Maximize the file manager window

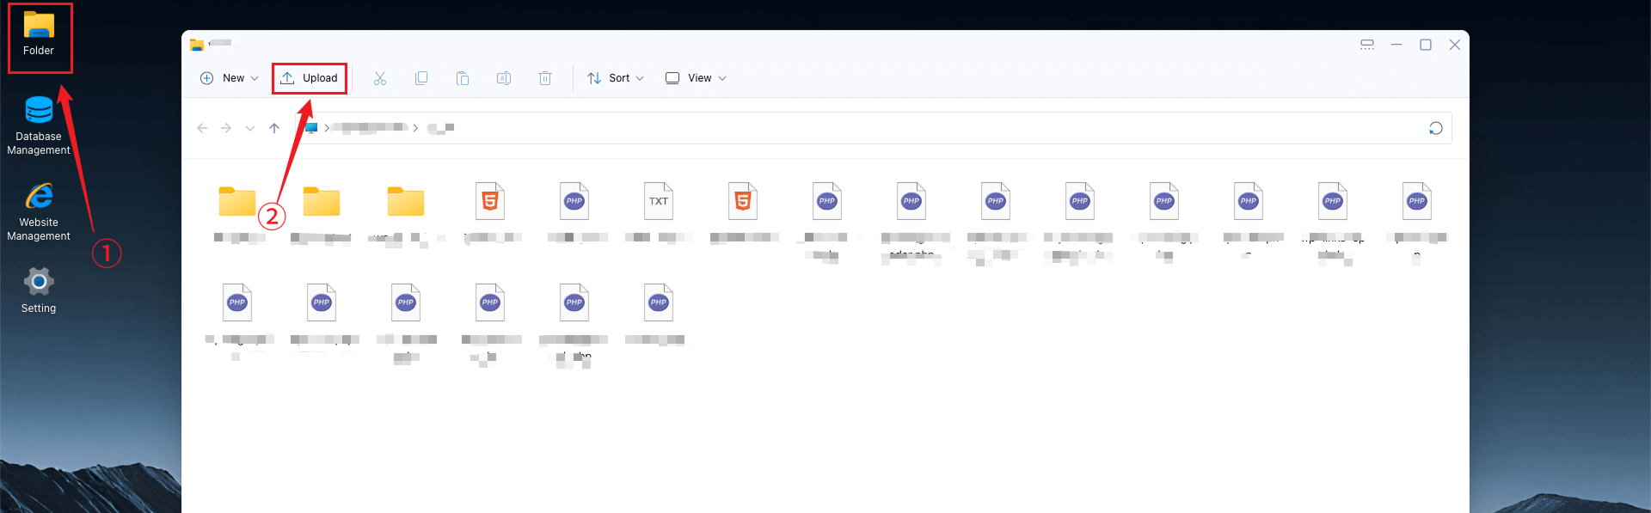1426,45
